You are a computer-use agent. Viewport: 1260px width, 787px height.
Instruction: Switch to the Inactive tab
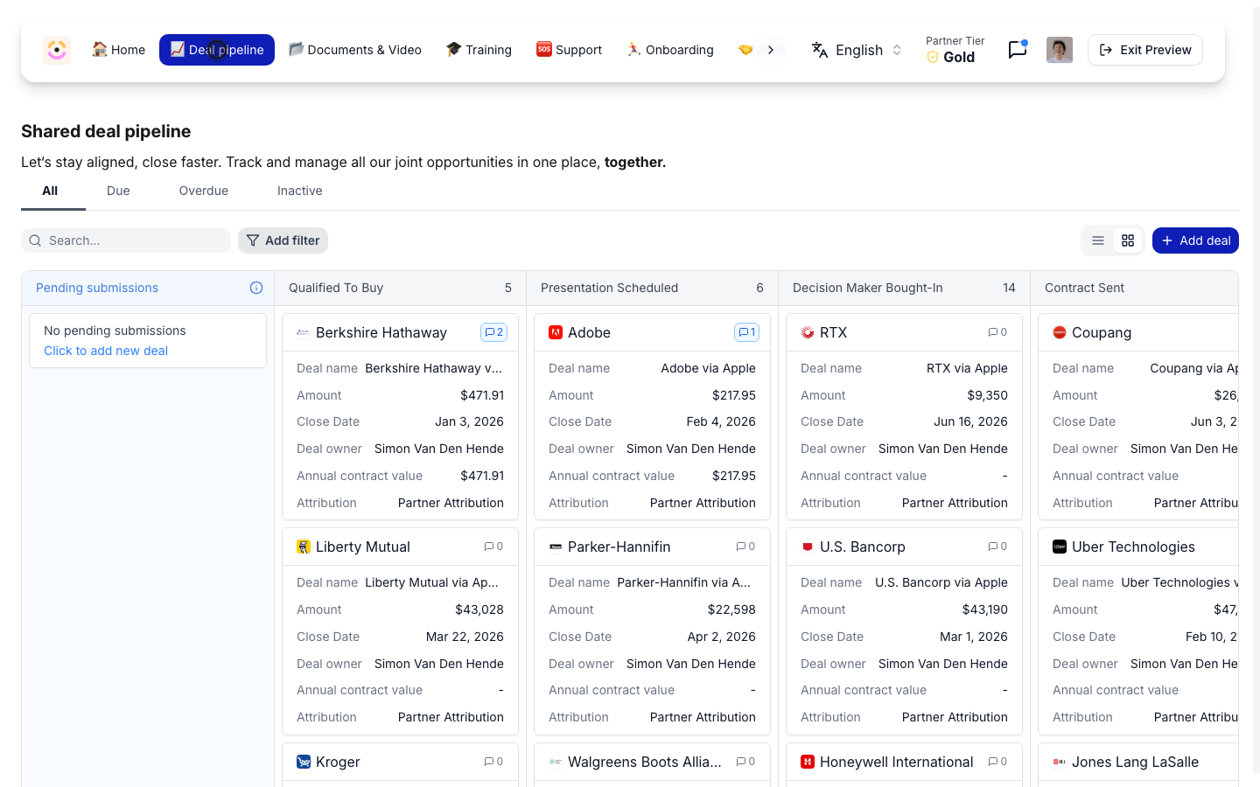tap(300, 191)
